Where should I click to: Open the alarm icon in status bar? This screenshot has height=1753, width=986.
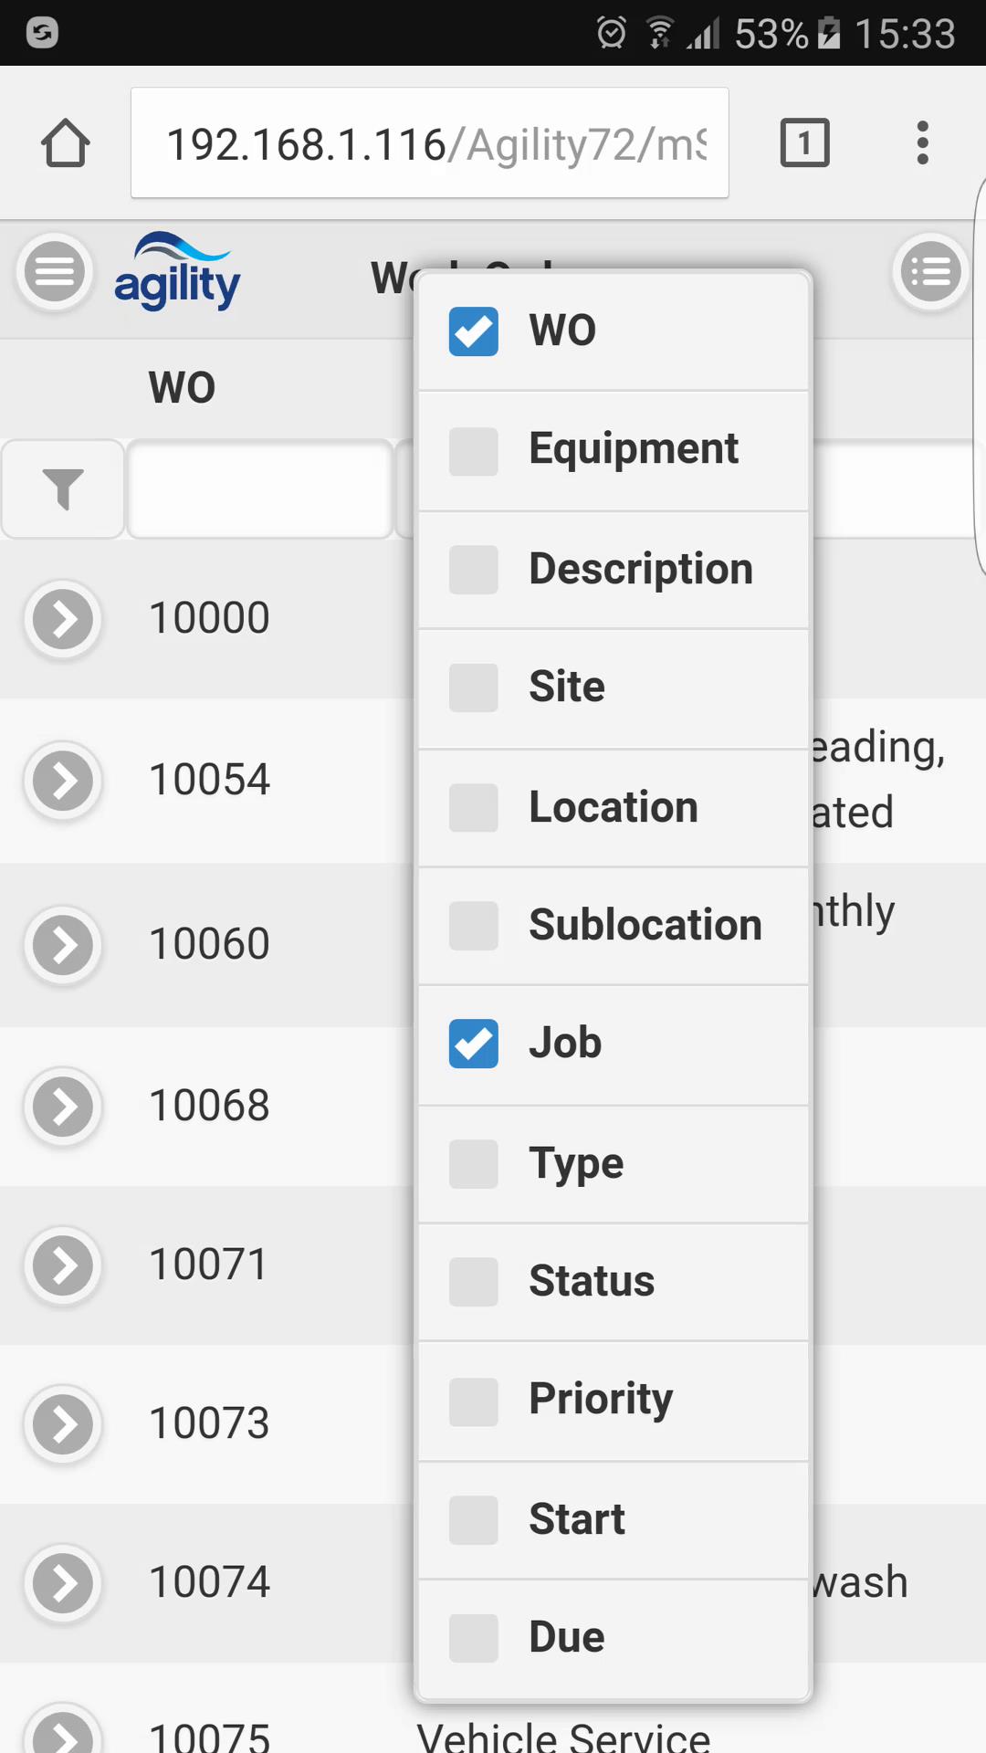point(611,33)
